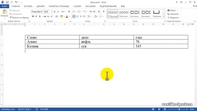Click the zoom in plus button
Screen dimensions: 197x111
point(187,109)
